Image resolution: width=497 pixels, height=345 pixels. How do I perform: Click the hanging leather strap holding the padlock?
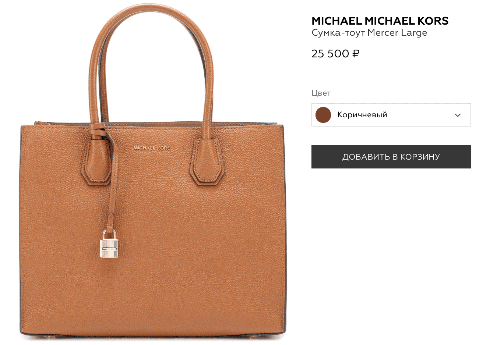113,180
